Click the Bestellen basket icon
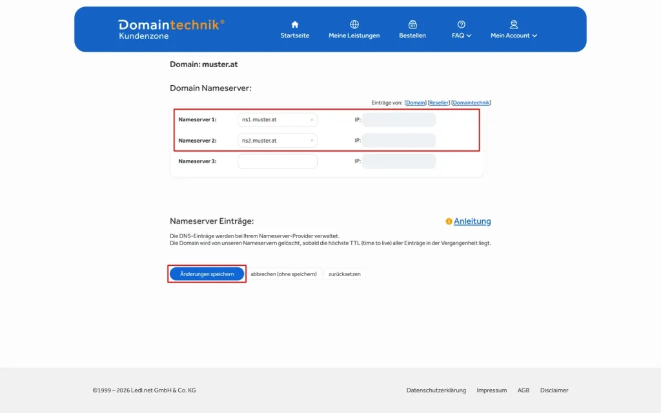Viewport: 661px width, 413px height. tap(412, 25)
